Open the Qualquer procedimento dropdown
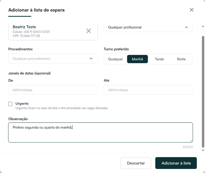 [x=53, y=59]
